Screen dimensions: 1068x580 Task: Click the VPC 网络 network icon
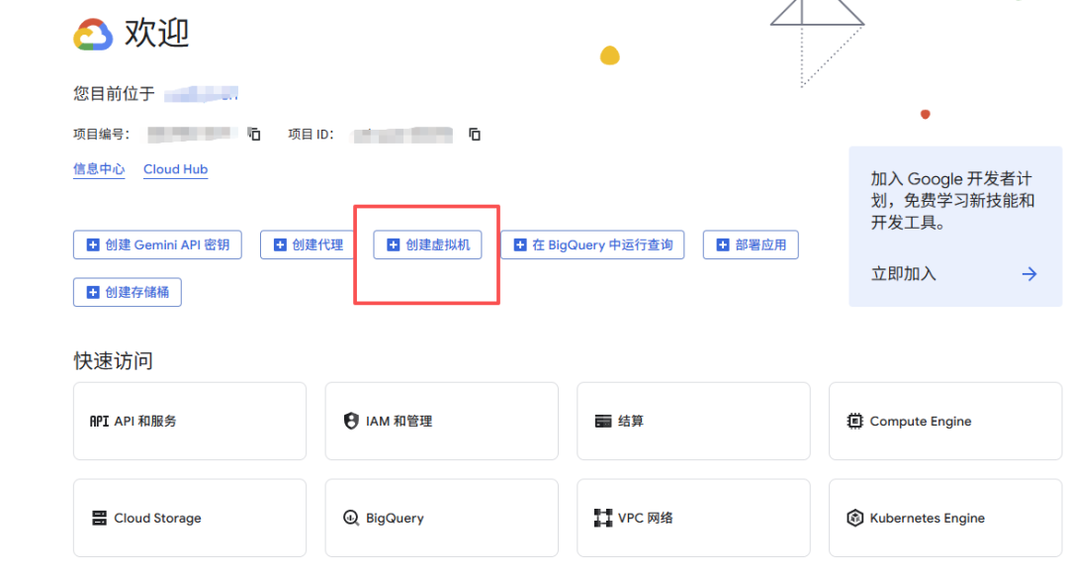[603, 518]
